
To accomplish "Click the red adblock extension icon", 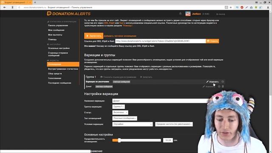I will 242,7.
